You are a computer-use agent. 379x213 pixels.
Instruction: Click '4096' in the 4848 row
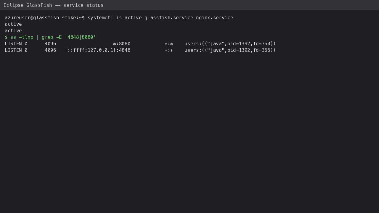point(50,50)
